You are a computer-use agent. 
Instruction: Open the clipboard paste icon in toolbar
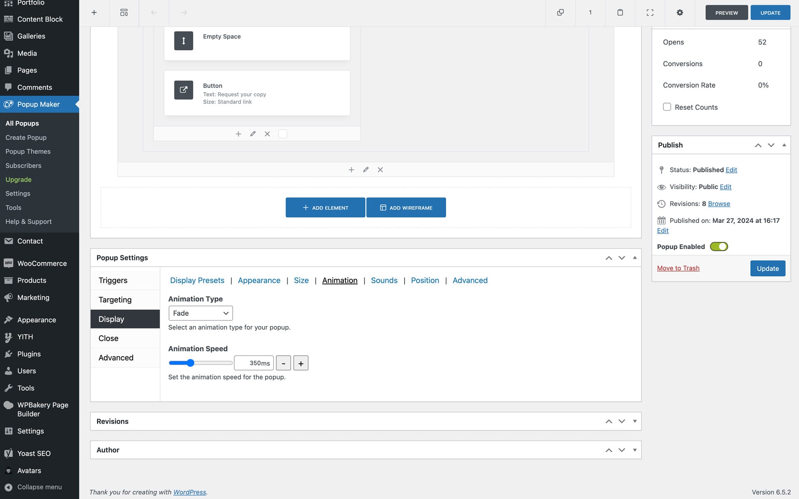tap(620, 12)
